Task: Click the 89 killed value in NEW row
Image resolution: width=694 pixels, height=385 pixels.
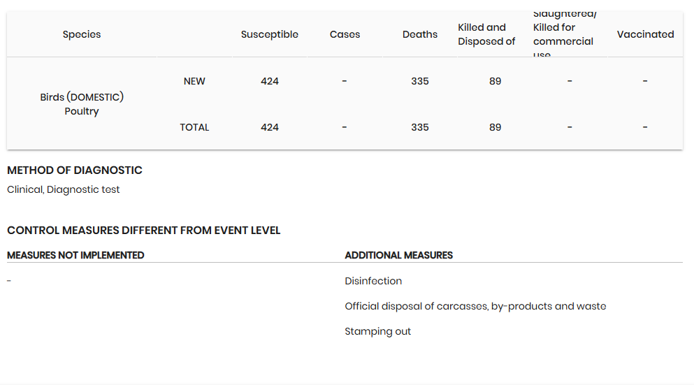Action: (x=496, y=82)
